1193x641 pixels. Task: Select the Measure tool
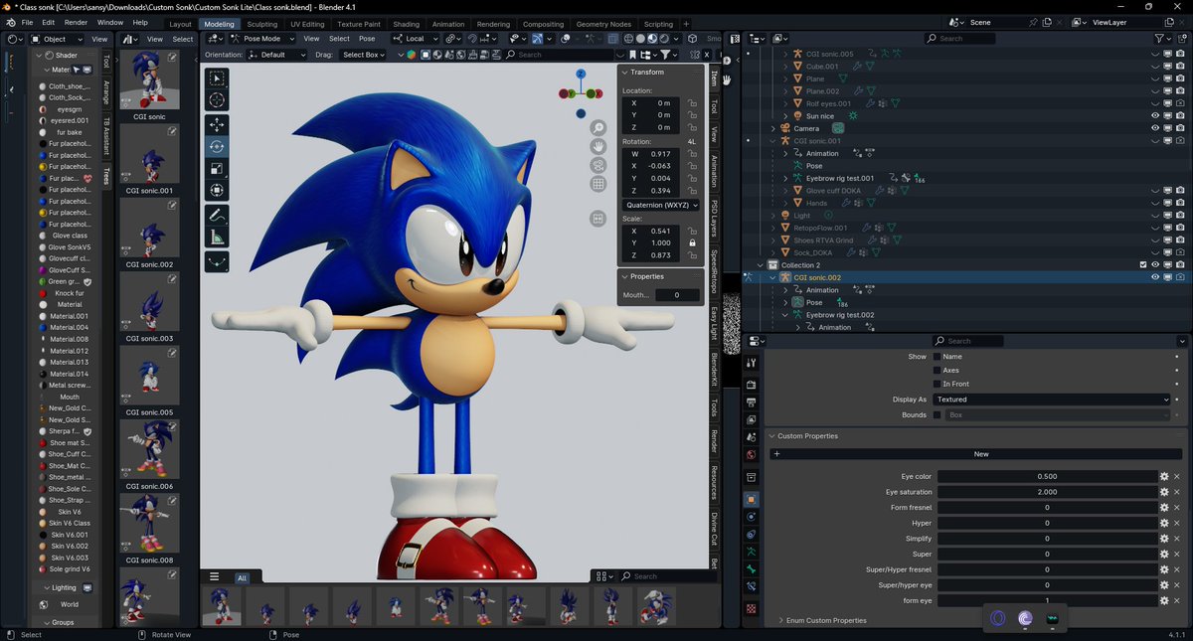[217, 237]
